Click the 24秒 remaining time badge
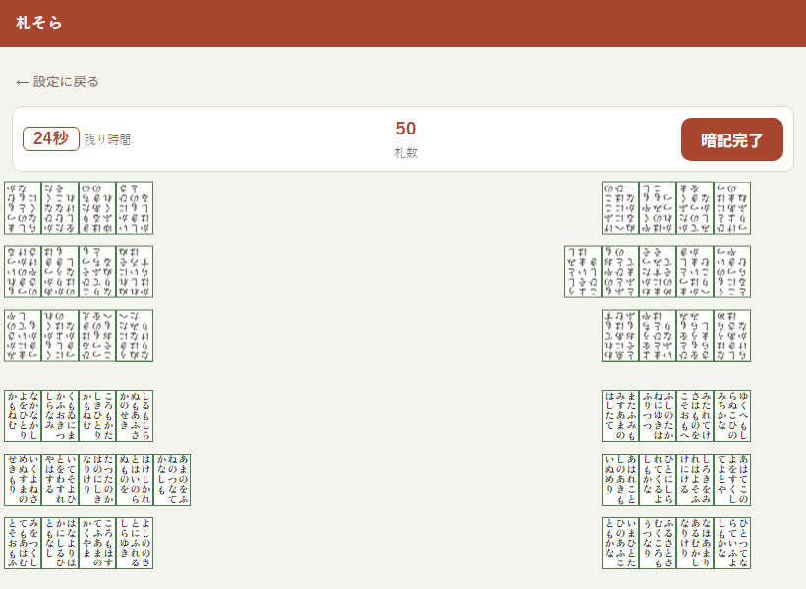The height and width of the screenshot is (589, 806). [x=51, y=138]
